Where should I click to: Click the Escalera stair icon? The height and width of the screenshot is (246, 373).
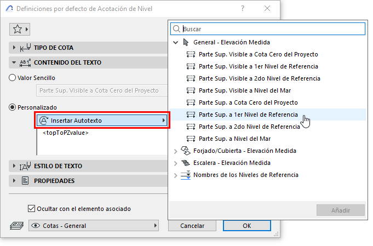[186, 163]
